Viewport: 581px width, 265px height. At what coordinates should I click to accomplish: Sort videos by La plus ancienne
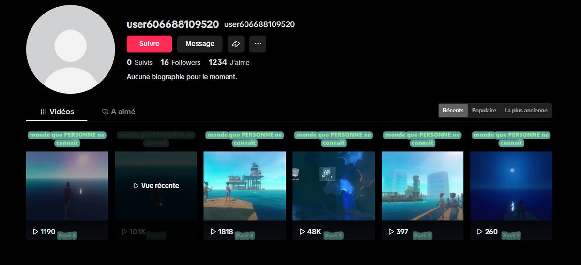[x=526, y=111]
